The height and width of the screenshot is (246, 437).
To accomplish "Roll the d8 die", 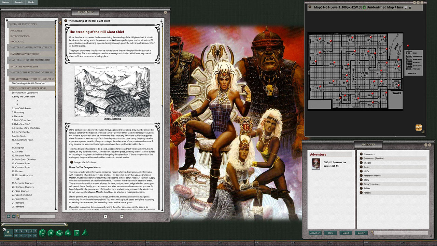I will point(68,233).
